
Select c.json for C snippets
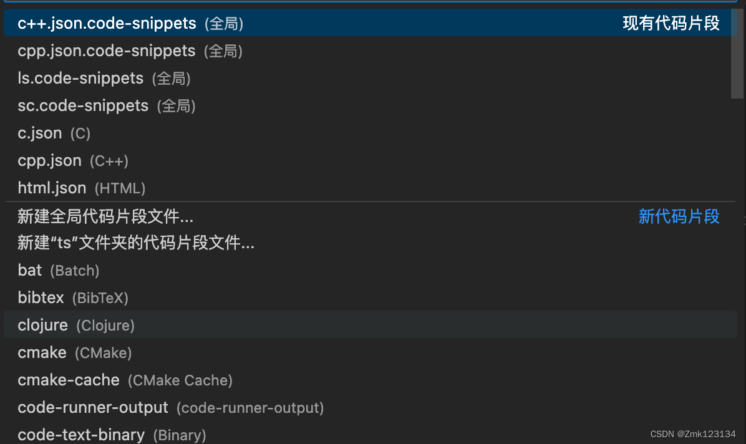[x=40, y=133]
